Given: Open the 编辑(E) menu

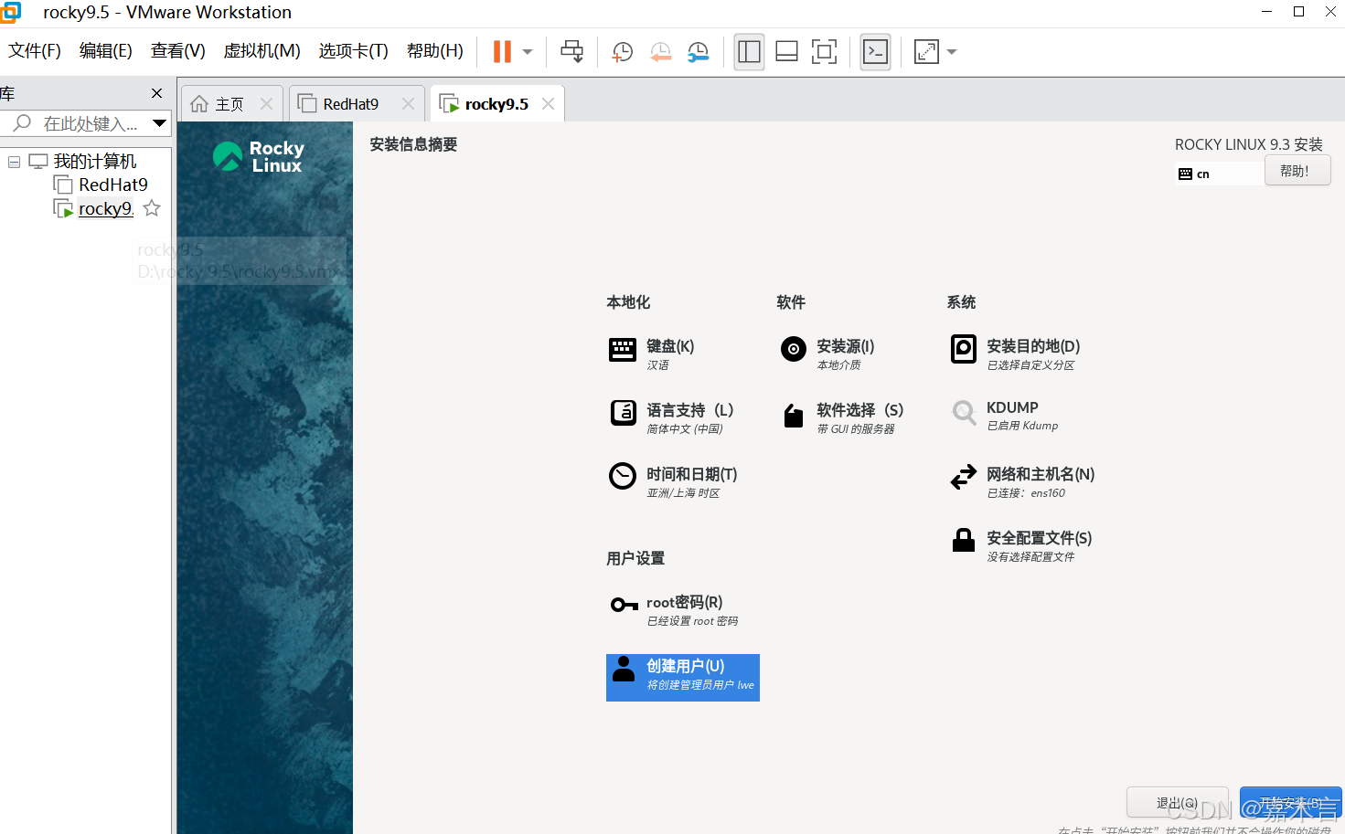Looking at the screenshot, I should pos(106,50).
